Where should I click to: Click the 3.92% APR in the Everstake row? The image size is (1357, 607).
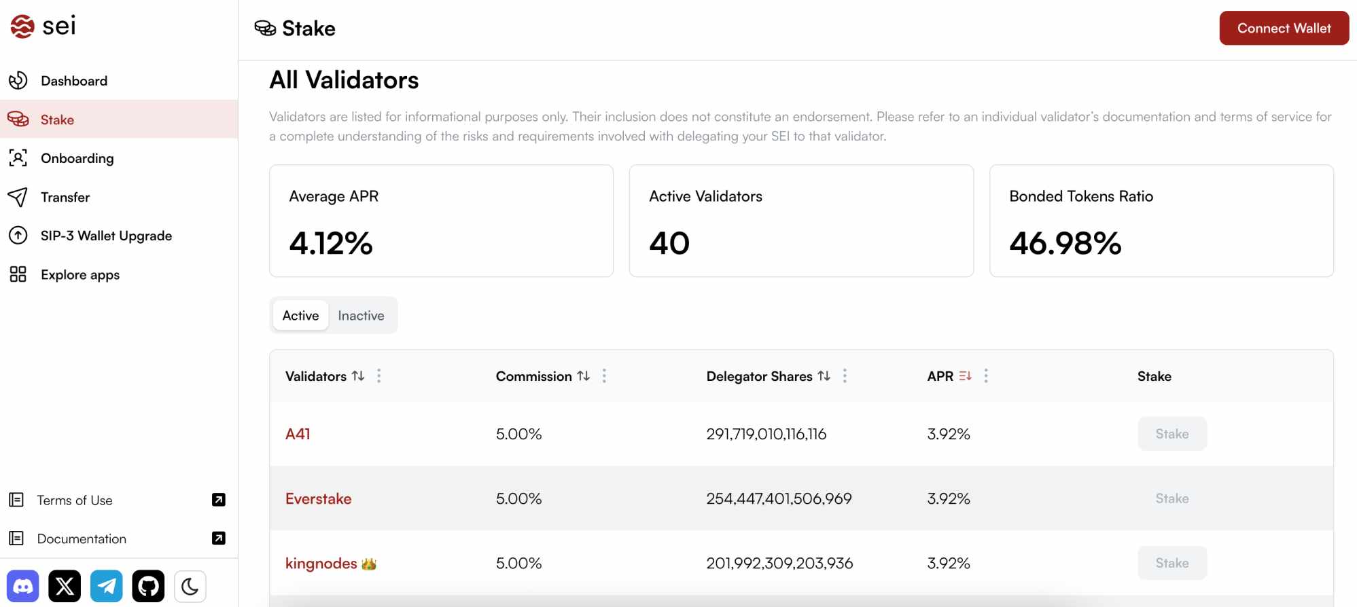point(949,498)
